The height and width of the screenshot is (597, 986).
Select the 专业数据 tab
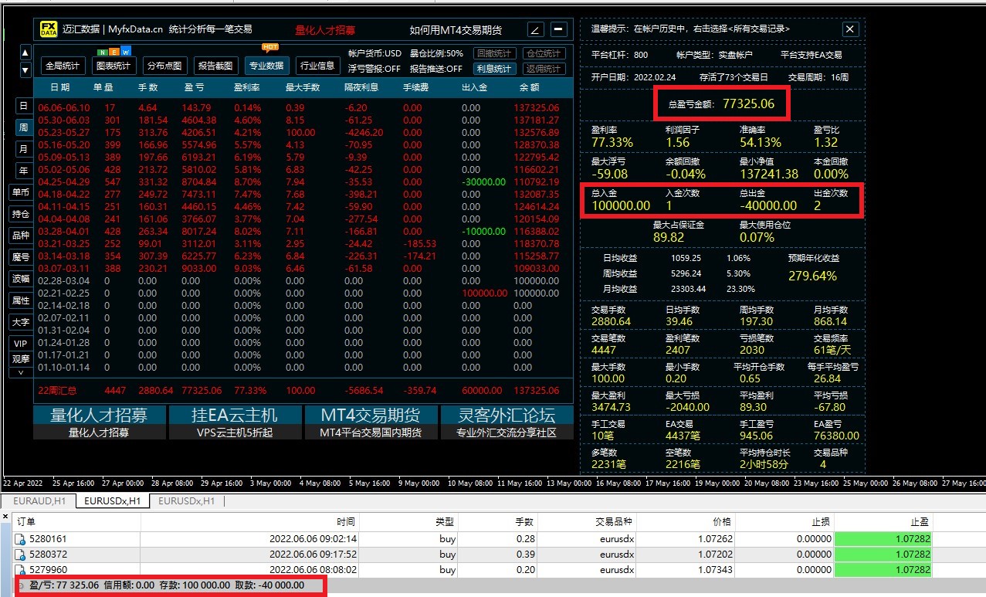click(x=266, y=66)
